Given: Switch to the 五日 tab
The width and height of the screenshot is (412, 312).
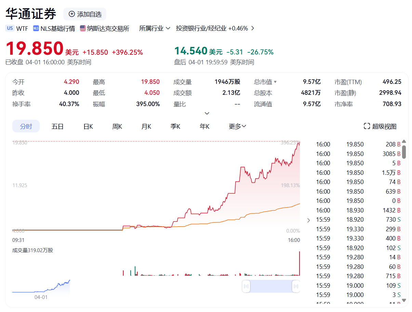Looking at the screenshot, I should (58, 126).
